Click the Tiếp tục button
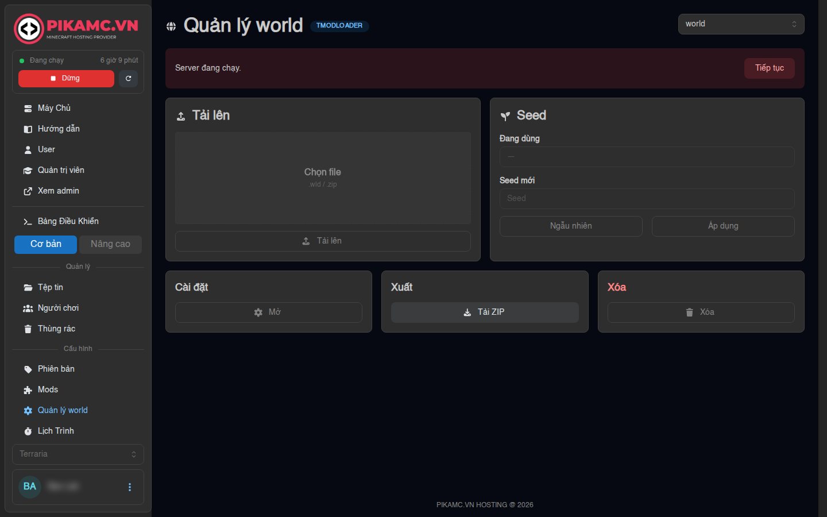This screenshot has height=517, width=827. click(770, 68)
